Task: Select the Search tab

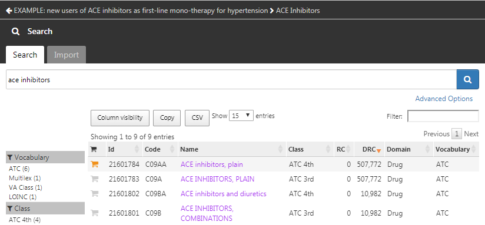Action: pos(25,55)
